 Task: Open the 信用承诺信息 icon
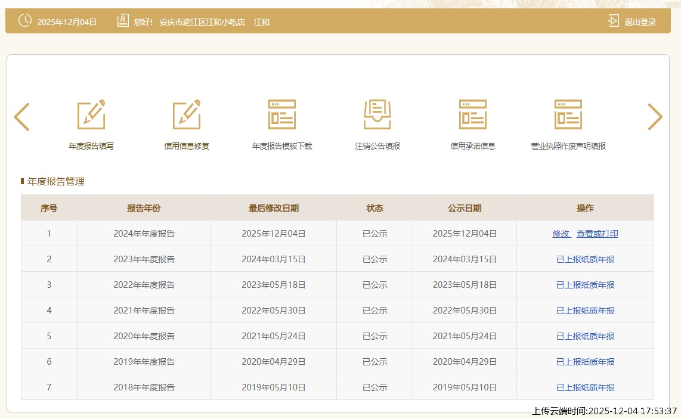point(473,115)
